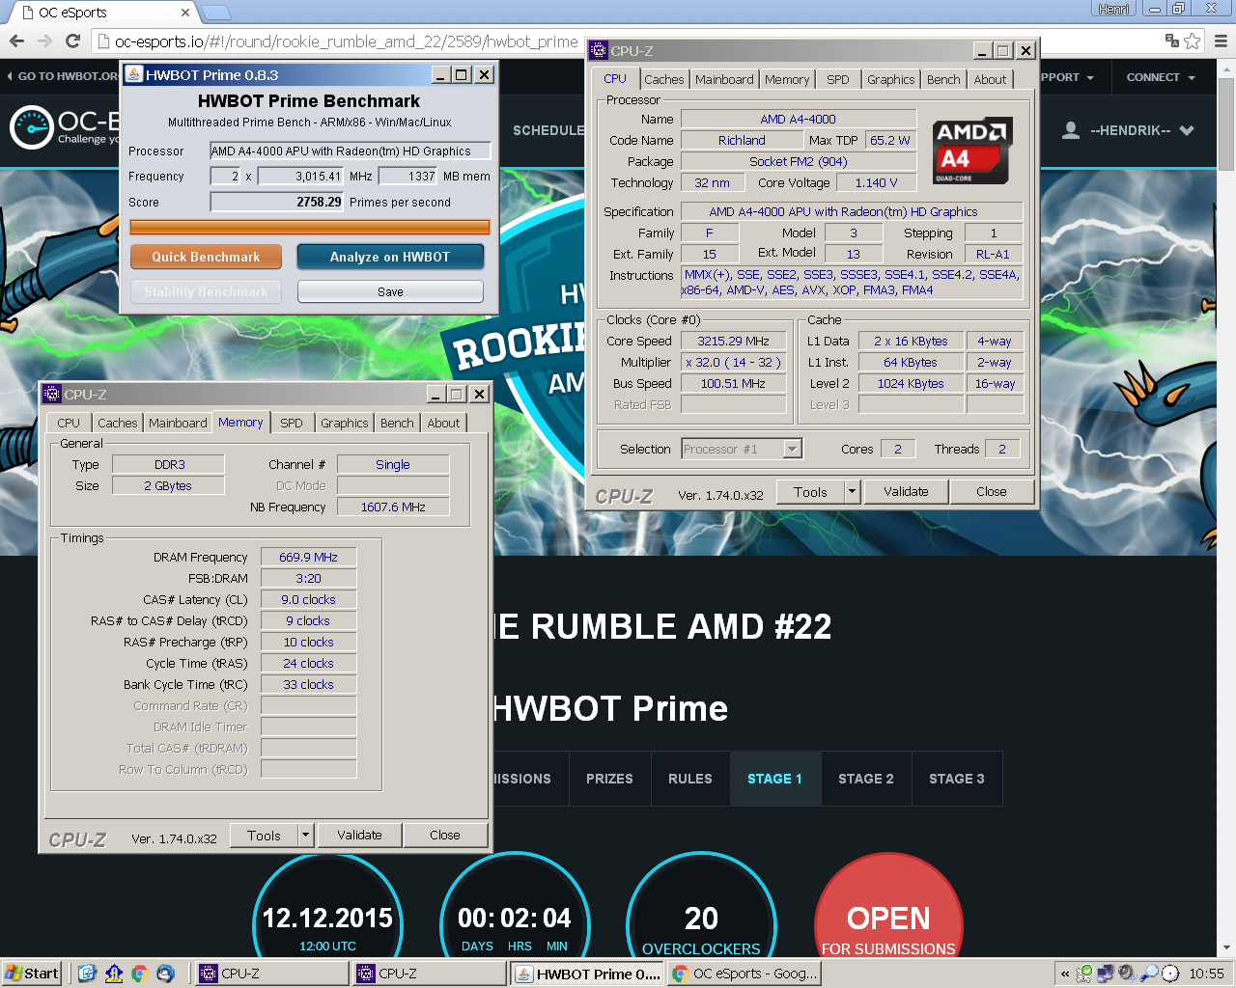The width and height of the screenshot is (1236, 988).
Task: Bookmark this page with the star
Action: (1193, 41)
